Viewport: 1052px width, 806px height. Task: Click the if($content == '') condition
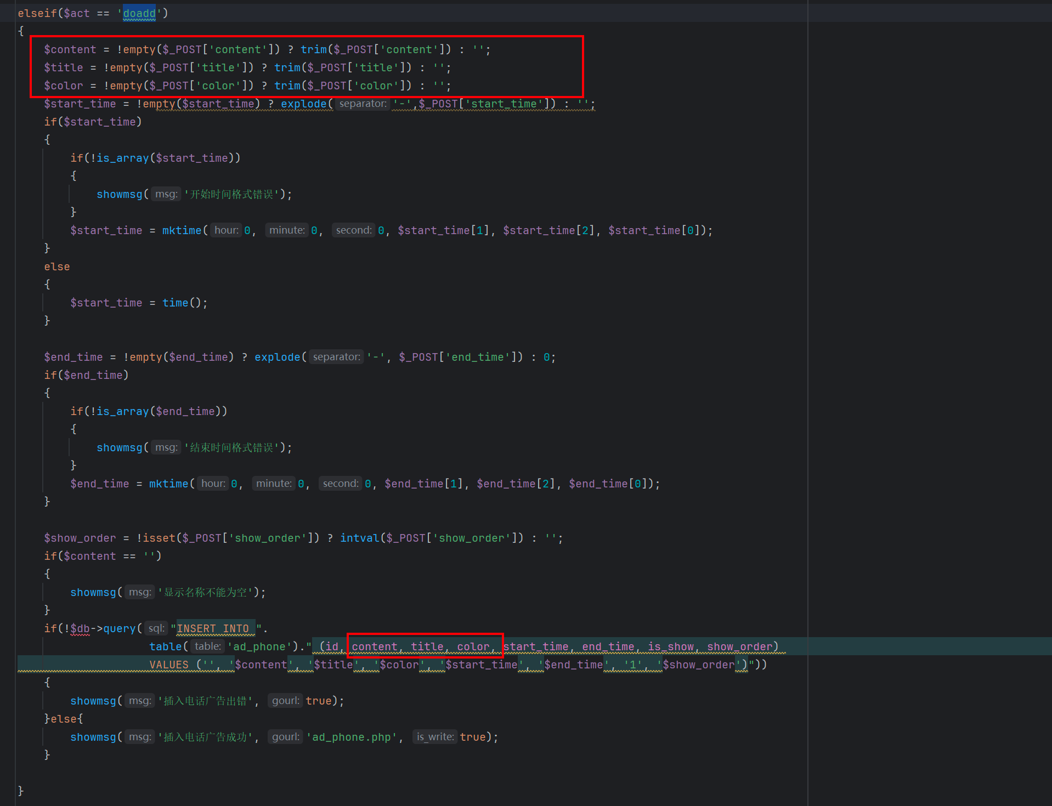[x=103, y=556]
